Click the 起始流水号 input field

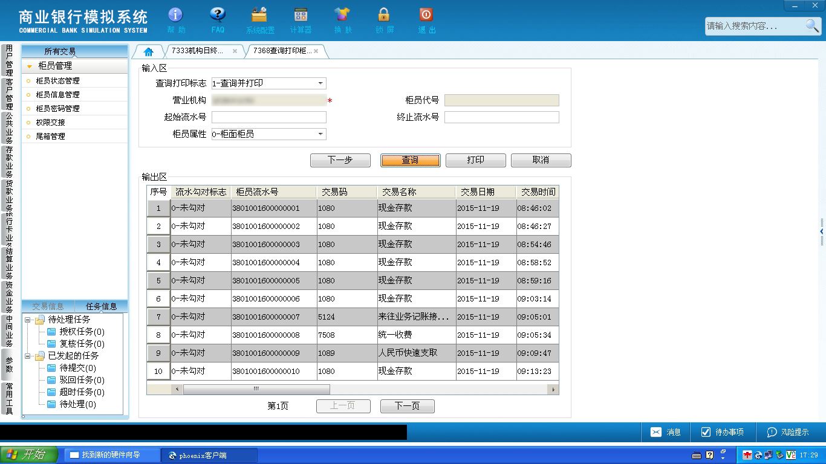(269, 117)
